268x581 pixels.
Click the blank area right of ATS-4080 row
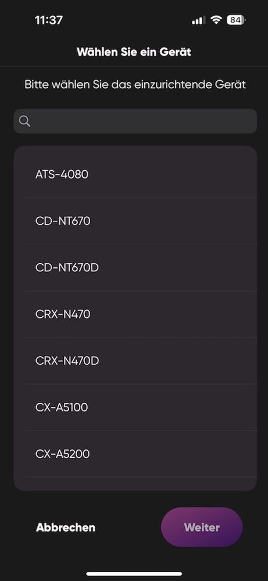pyautogui.click(x=172, y=174)
